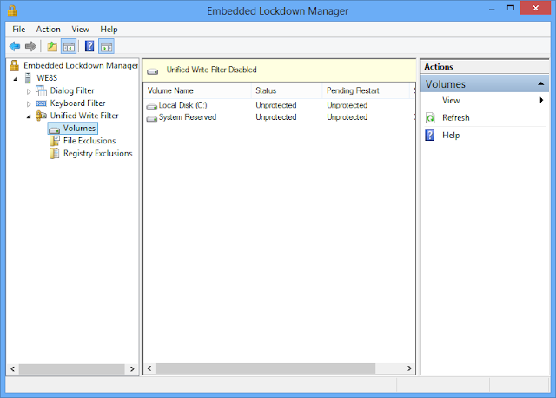
Task: Click the volumes list horizontal scrollbar thumb
Action: click(265, 368)
